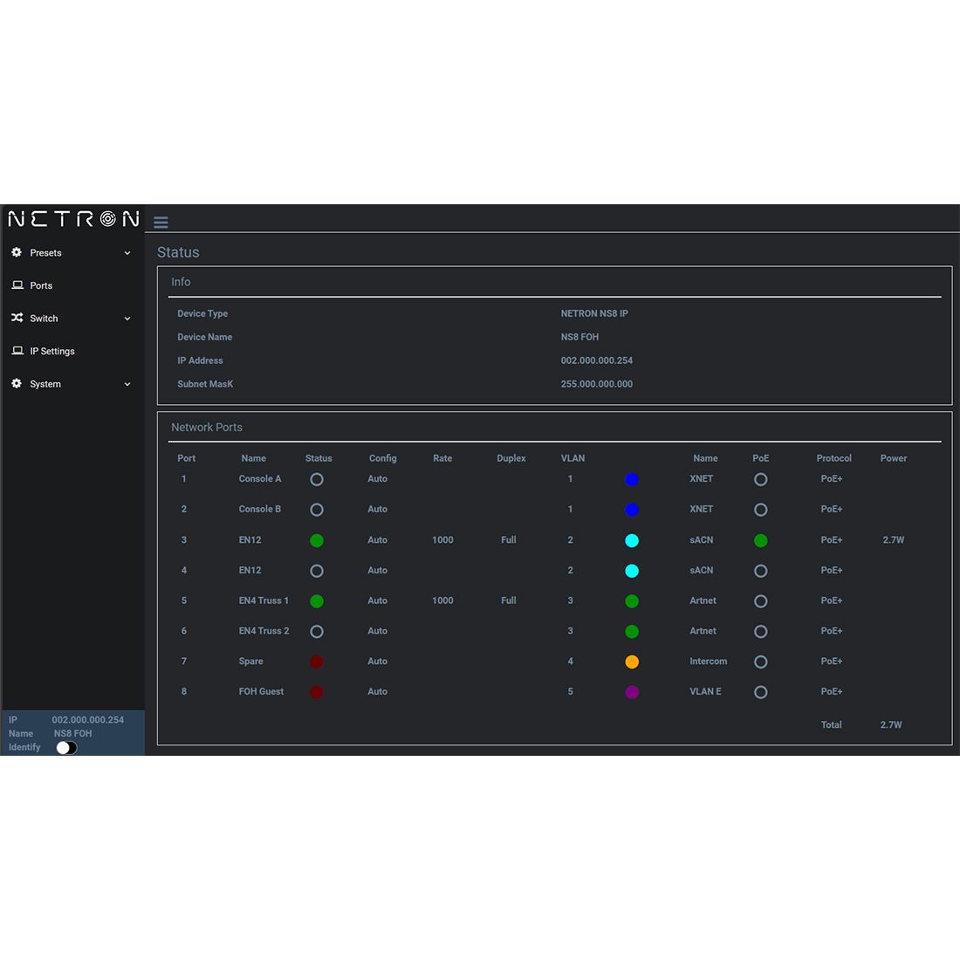
Task: Click the PoE indicator for port 3
Action: [x=760, y=540]
